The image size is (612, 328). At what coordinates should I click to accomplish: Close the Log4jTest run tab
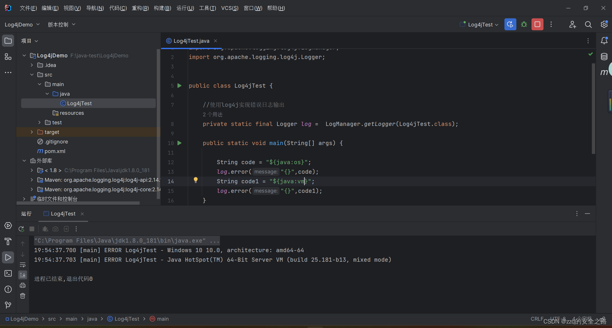point(82,214)
